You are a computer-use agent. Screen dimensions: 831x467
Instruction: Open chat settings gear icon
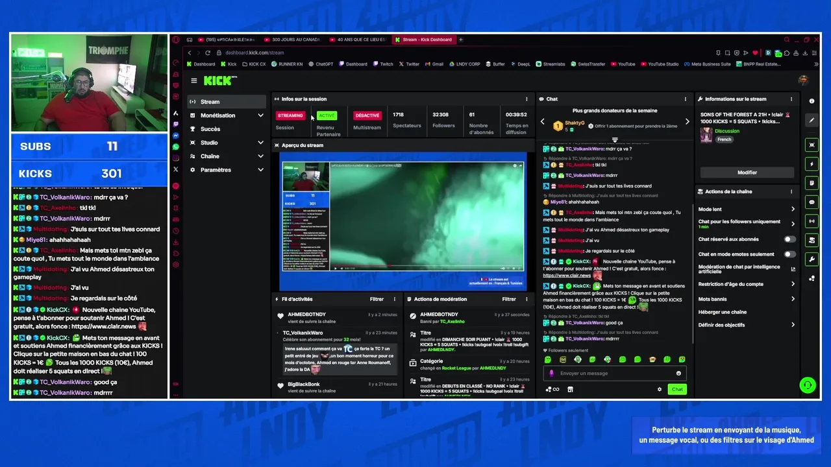click(x=660, y=389)
